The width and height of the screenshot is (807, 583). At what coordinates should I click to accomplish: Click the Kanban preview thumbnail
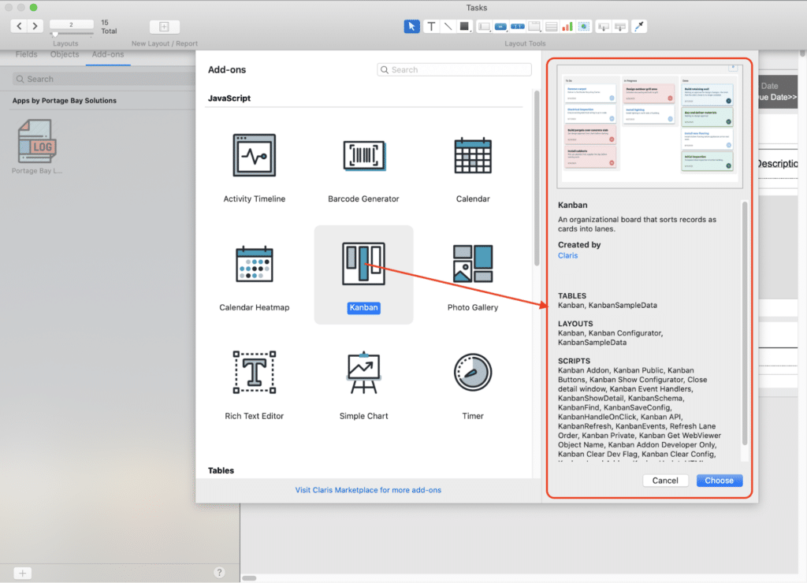[x=649, y=126]
